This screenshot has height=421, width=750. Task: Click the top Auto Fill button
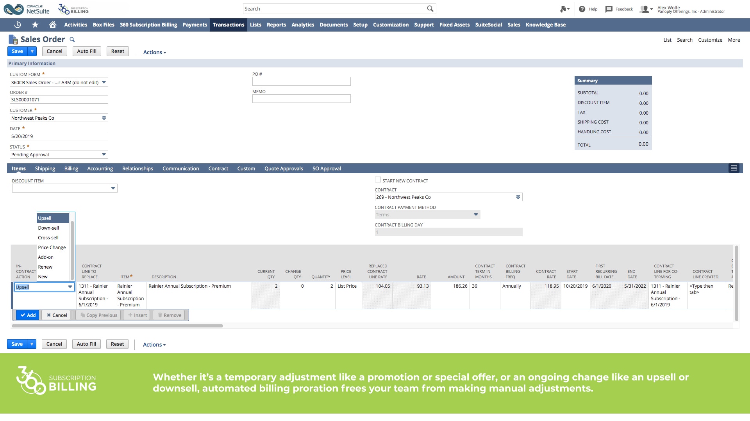pyautogui.click(x=87, y=51)
